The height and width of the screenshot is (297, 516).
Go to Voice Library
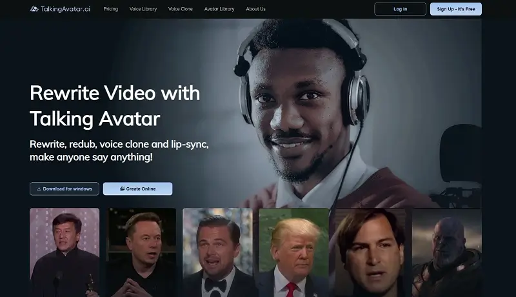click(143, 9)
